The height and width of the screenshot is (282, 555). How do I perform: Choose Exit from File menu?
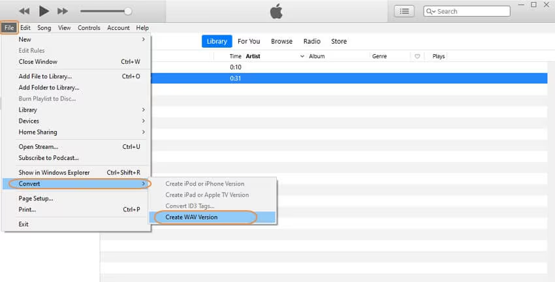coord(76,224)
